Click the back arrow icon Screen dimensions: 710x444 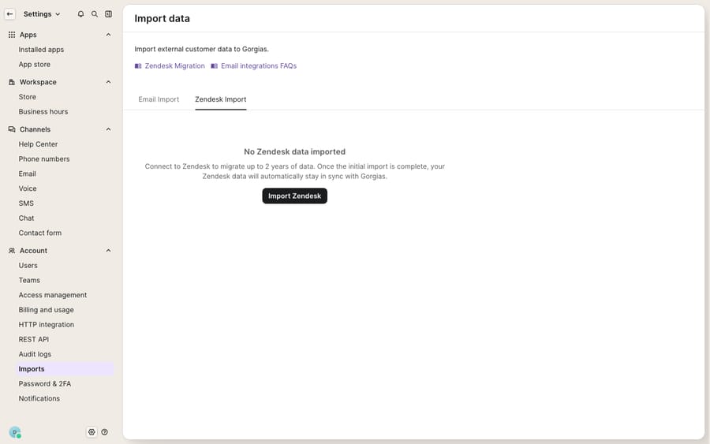tap(9, 14)
